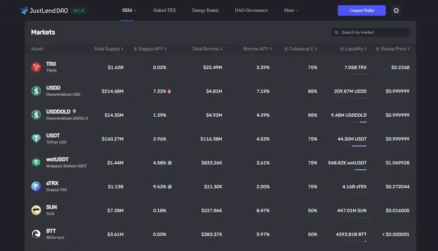Viewport: 438px width, 251px height.
Task: Click USDD total supply $214.68M
Action: tap(112, 91)
